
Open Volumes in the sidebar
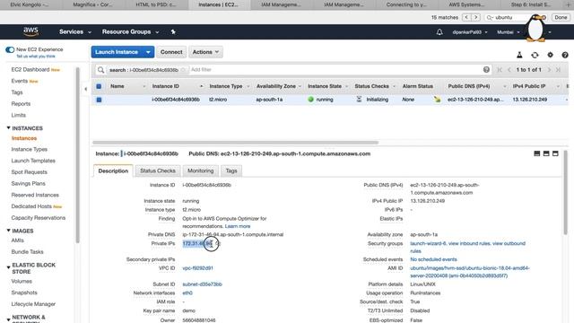coord(22,281)
